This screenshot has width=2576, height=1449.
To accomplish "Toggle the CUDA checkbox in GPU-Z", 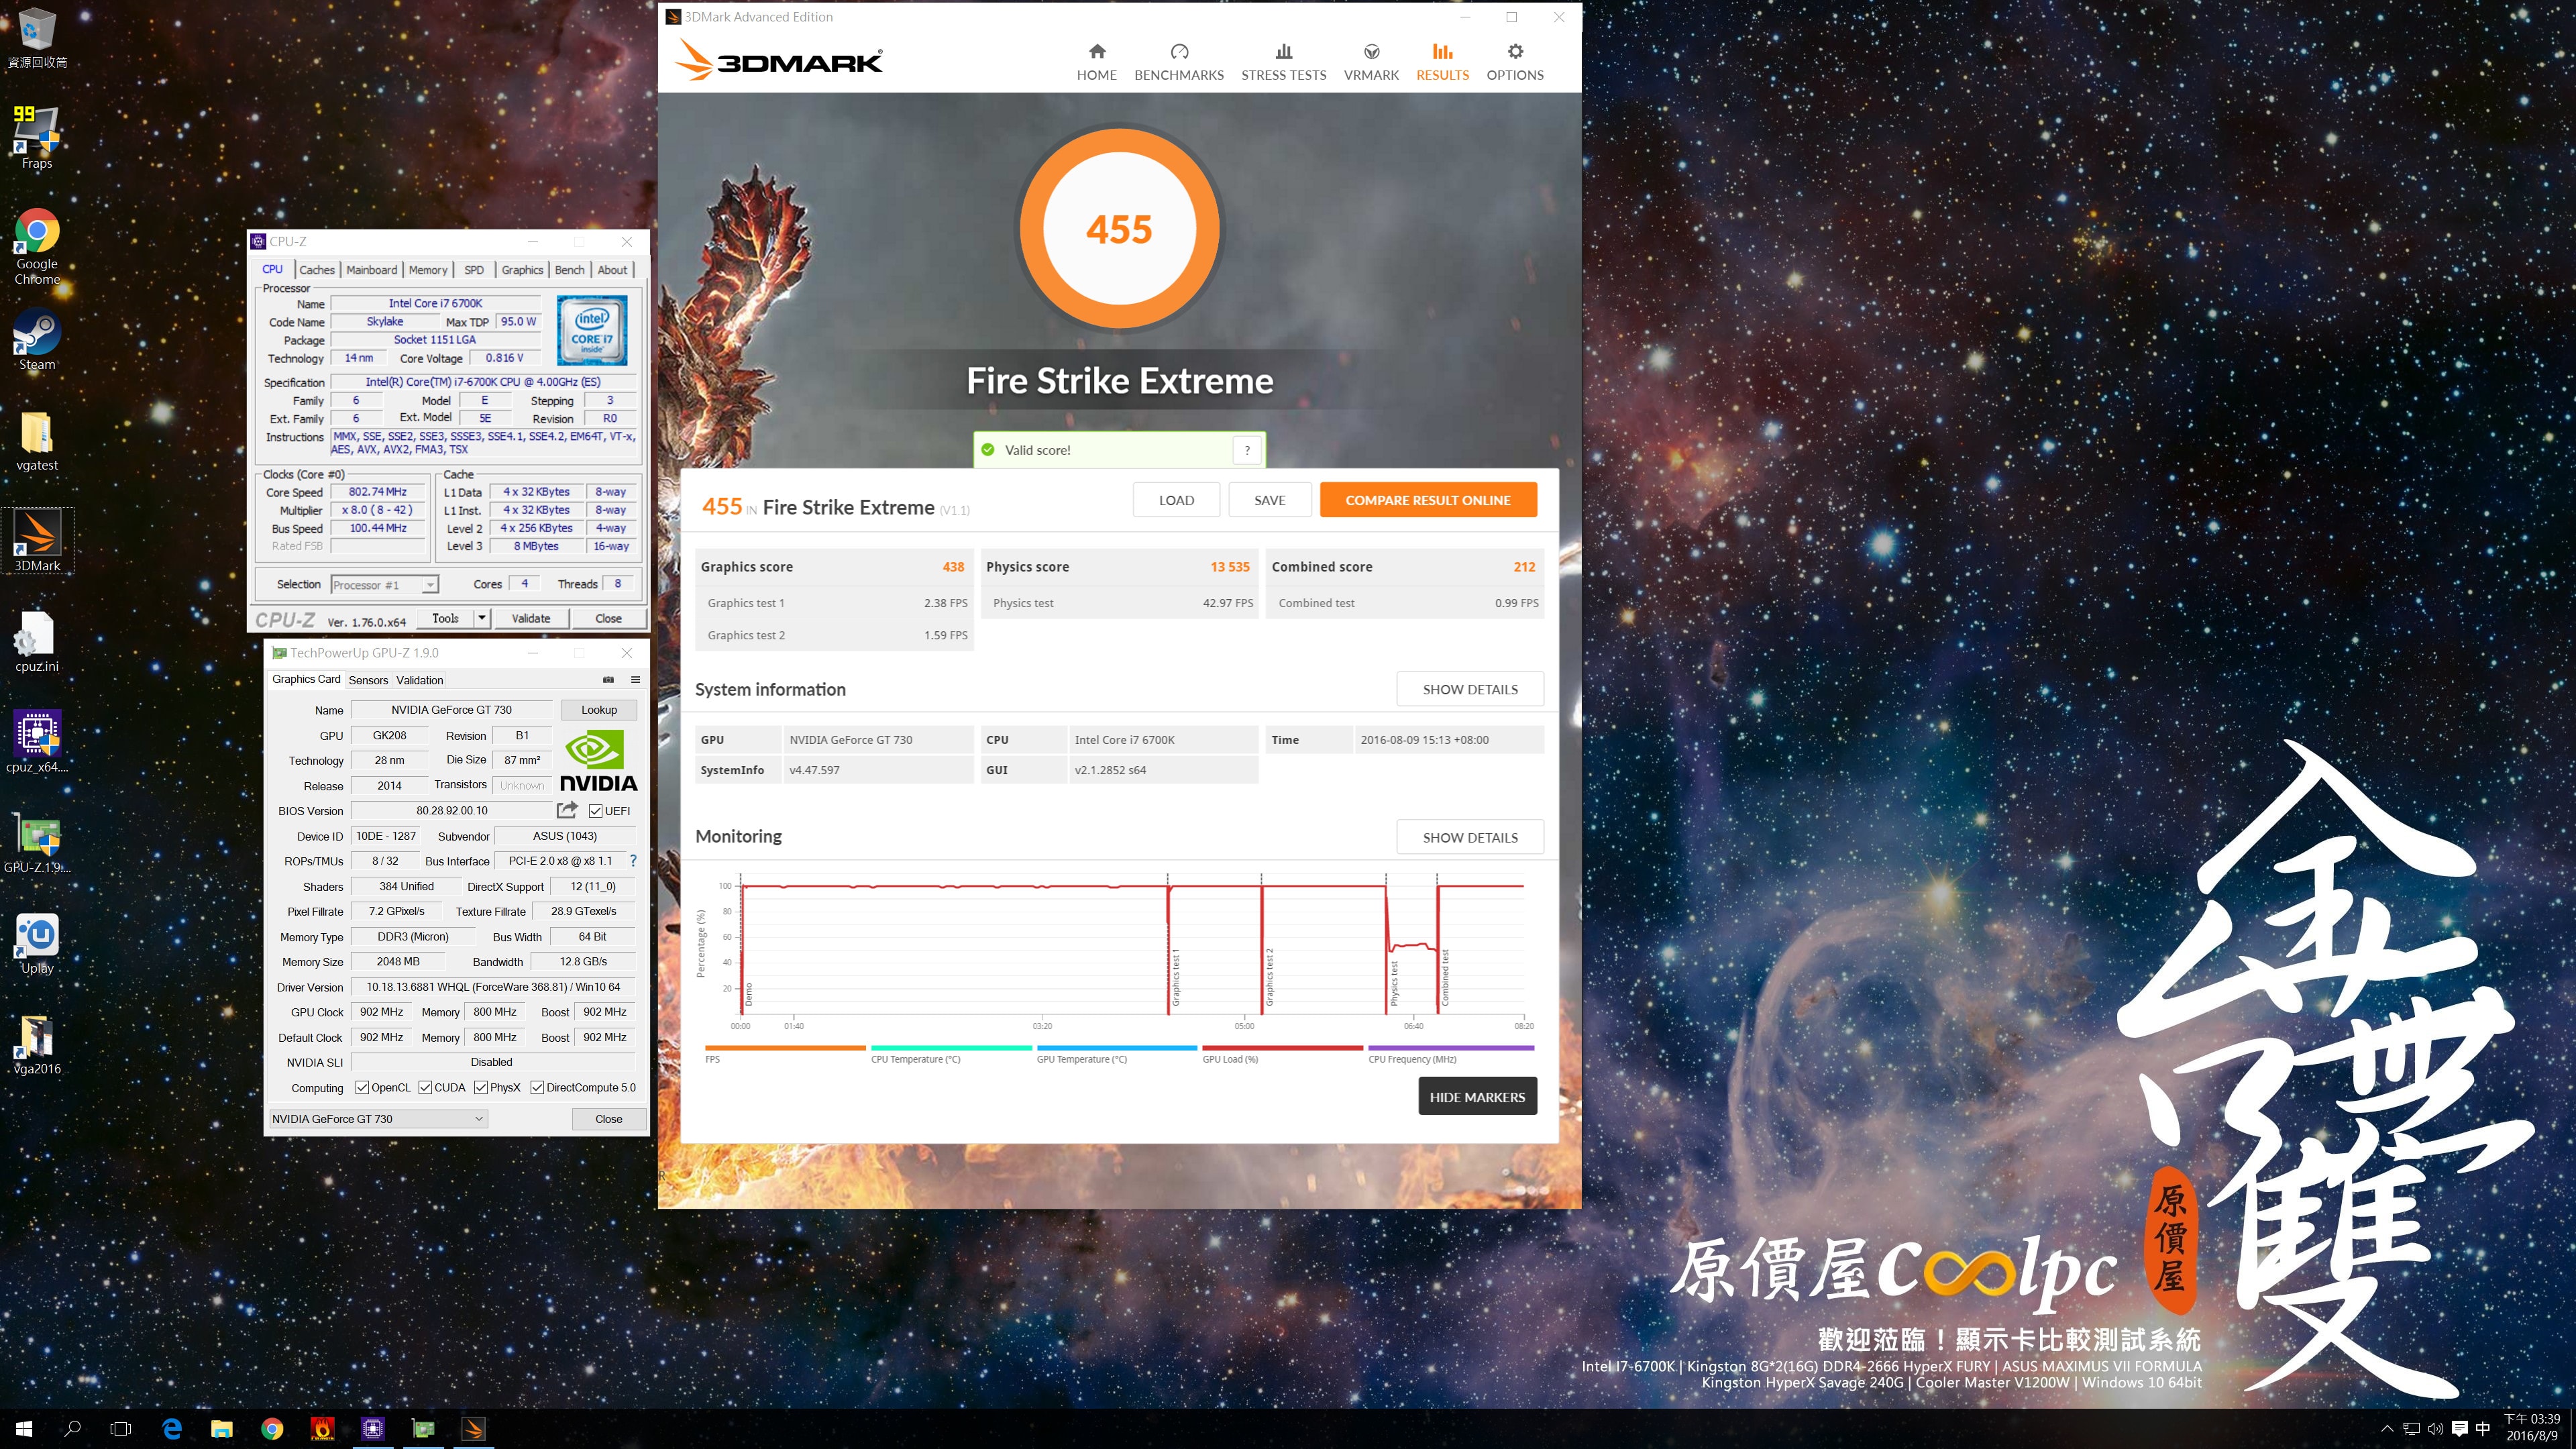I will coord(425,1087).
